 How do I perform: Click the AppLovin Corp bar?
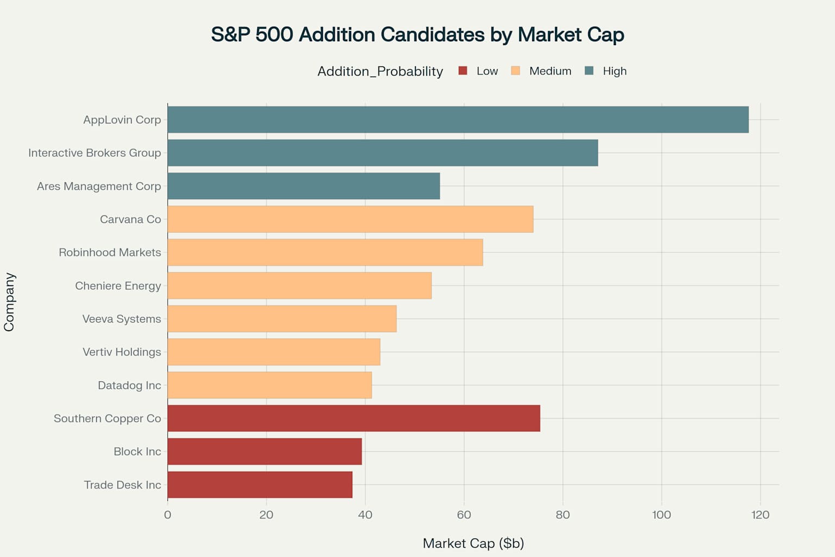(458, 120)
